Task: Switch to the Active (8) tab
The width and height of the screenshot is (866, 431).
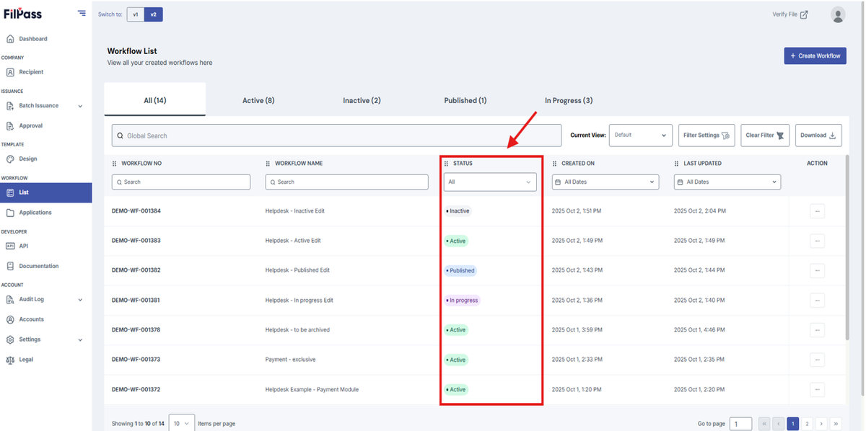Action: click(x=258, y=100)
